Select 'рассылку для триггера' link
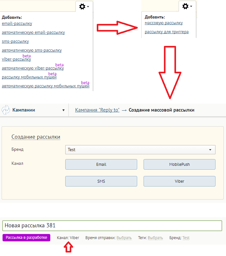Image resolution: width=226 pixels, height=256 pixels. tap(167, 32)
